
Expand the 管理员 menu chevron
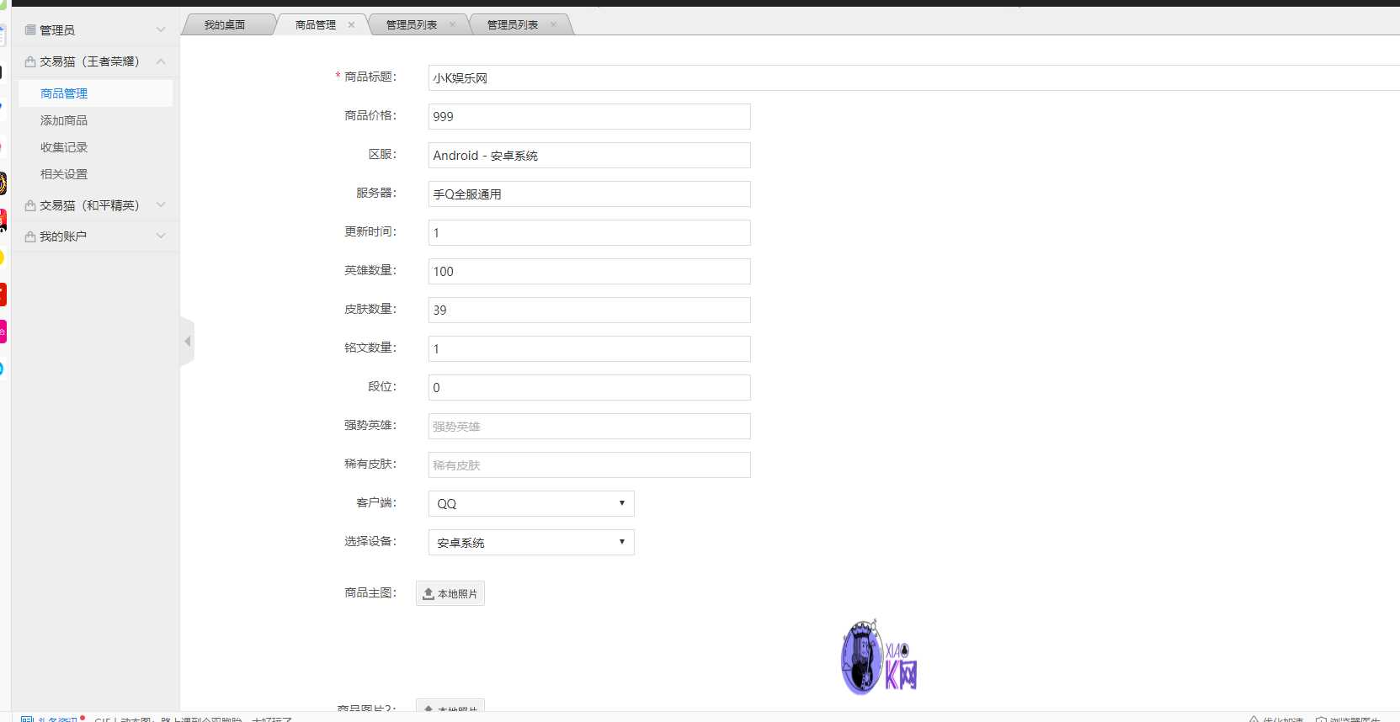click(161, 30)
